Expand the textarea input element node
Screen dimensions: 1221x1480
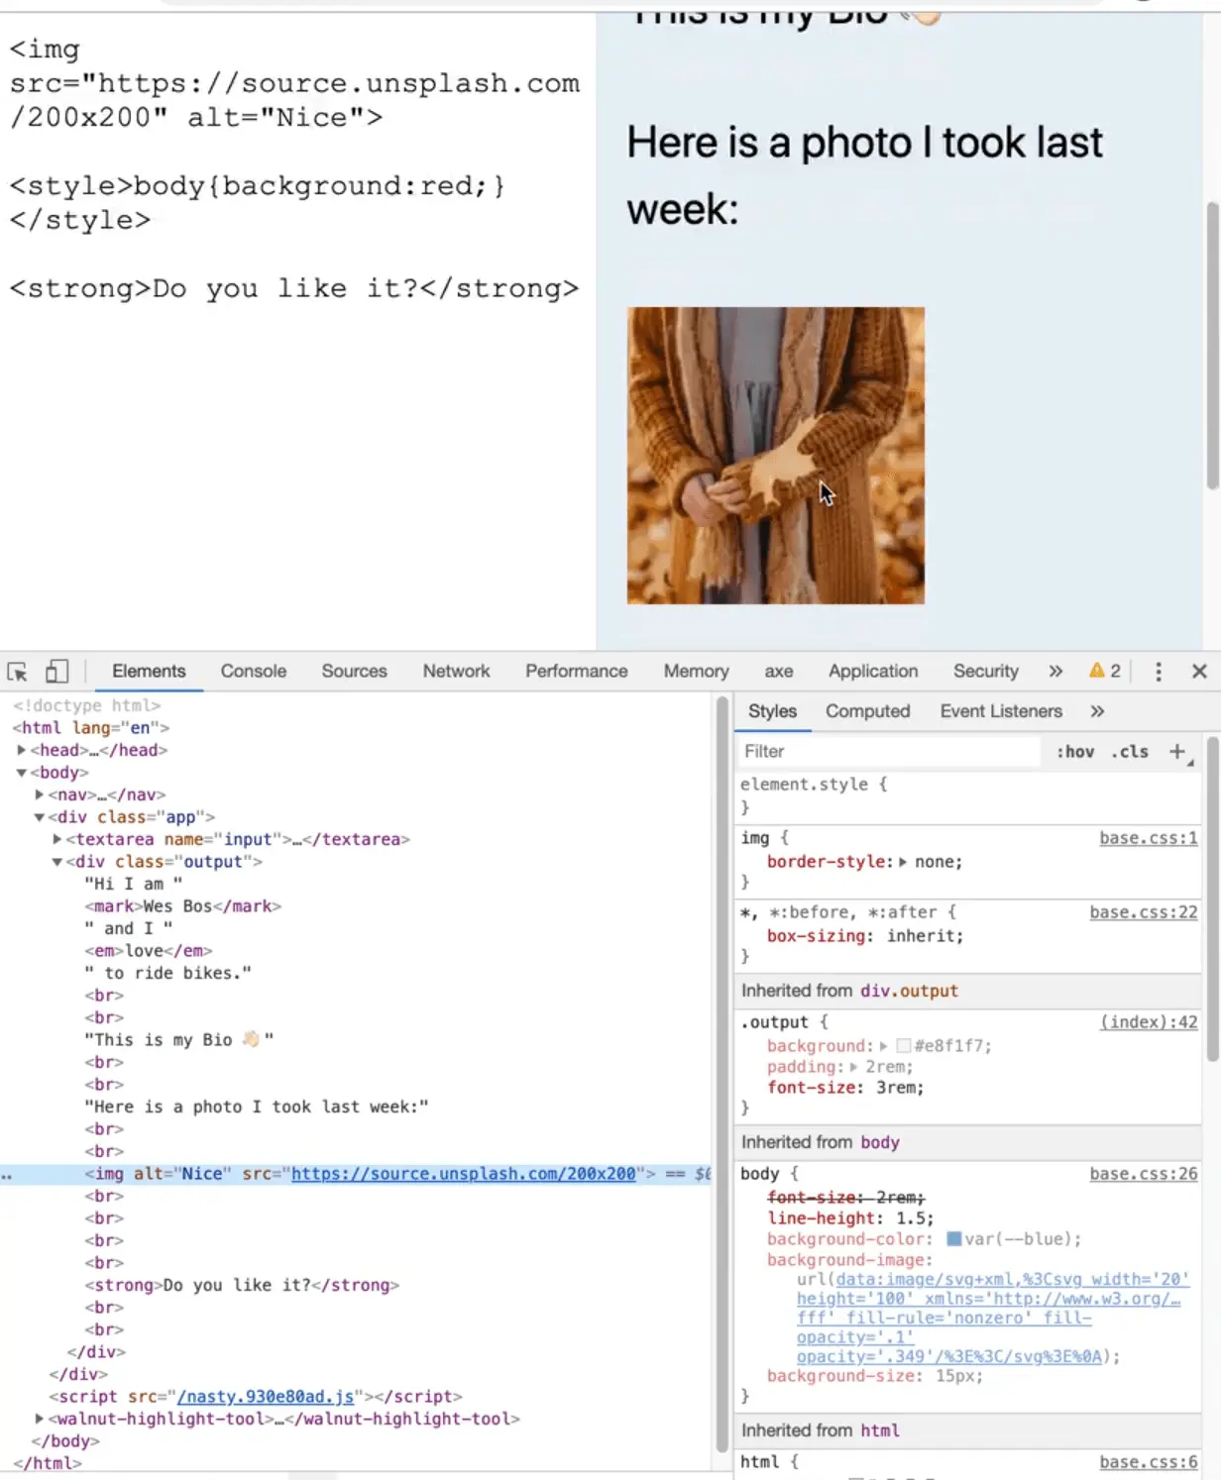[57, 839]
